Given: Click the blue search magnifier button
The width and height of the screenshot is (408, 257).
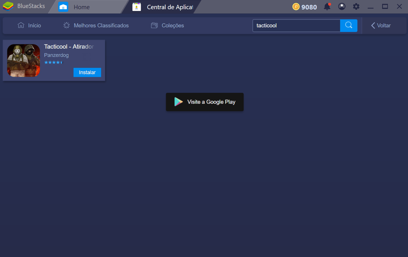Looking at the screenshot, I should coord(349,26).
